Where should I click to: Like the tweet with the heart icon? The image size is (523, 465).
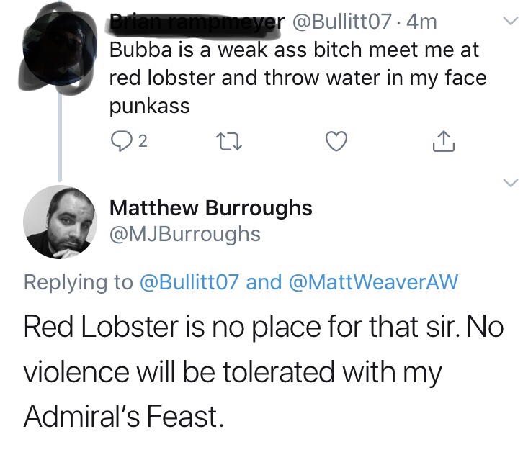tap(337, 143)
